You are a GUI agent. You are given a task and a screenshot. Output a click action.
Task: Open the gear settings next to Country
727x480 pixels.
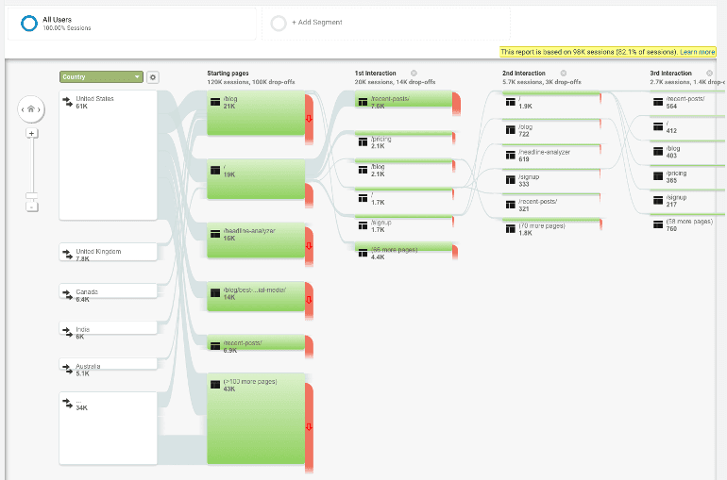click(153, 77)
